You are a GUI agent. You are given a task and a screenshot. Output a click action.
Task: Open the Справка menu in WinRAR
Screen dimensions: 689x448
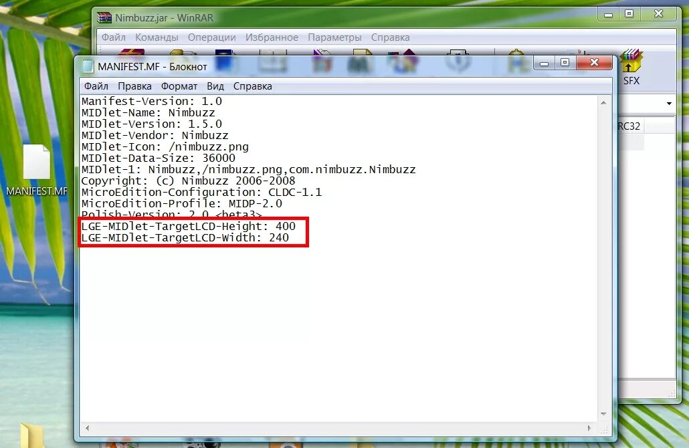[x=390, y=37]
